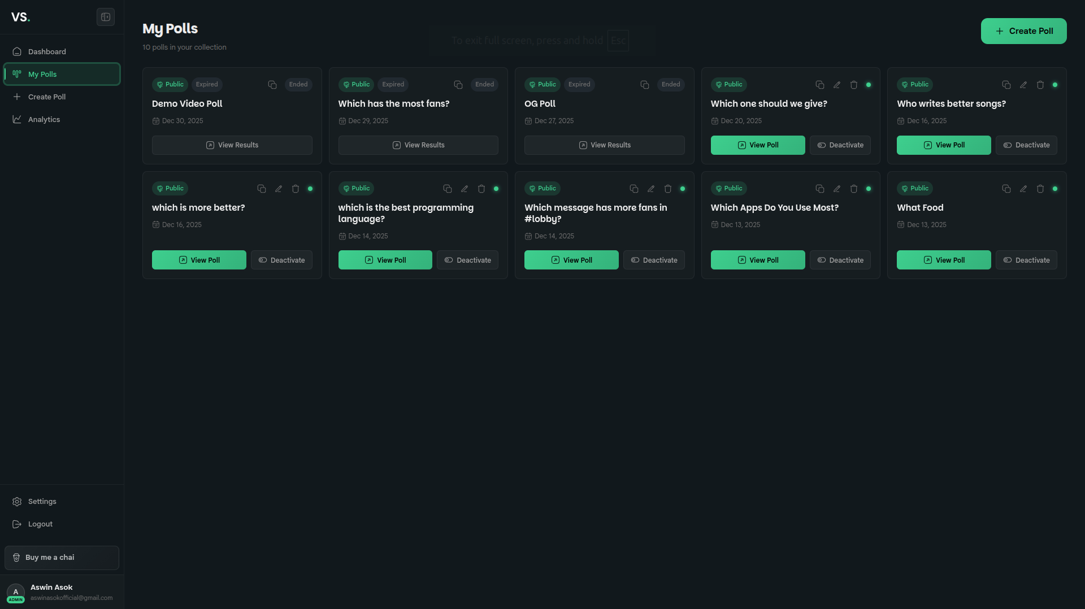Toggle the green status dot on "which is more better?"
This screenshot has height=609, width=1085.
(x=310, y=189)
